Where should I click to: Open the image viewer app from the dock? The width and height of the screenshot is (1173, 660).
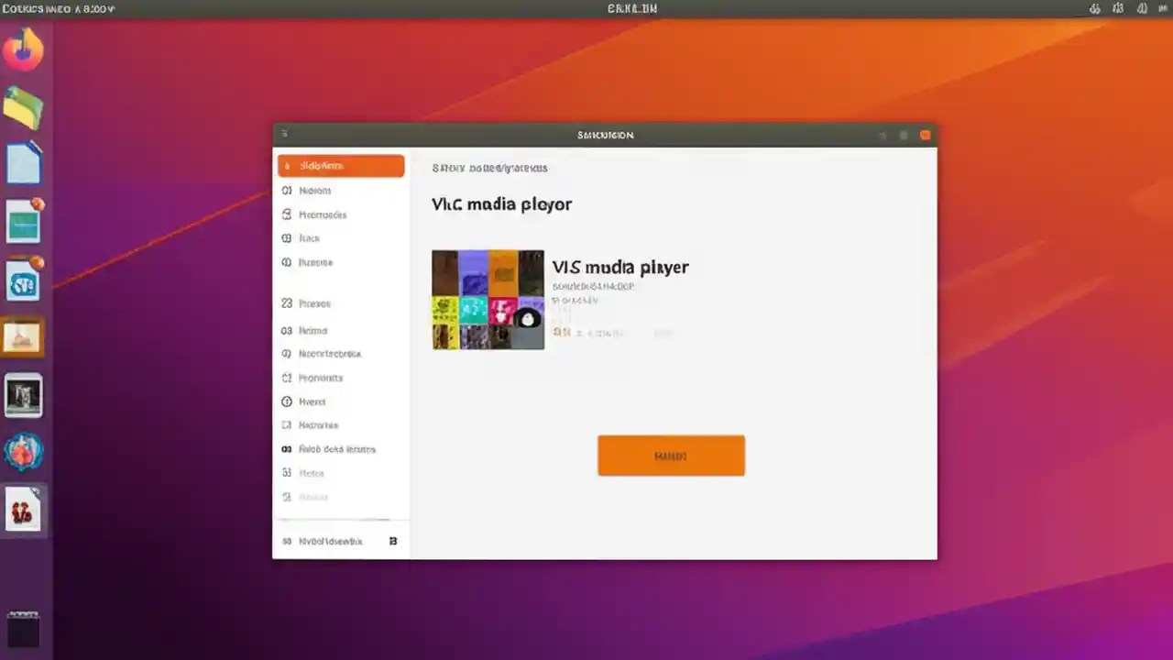tap(24, 395)
